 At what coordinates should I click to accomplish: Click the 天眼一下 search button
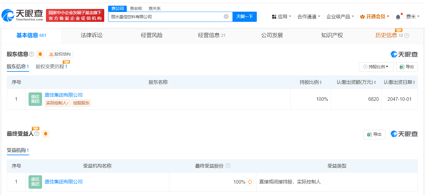pyautogui.click(x=244, y=17)
